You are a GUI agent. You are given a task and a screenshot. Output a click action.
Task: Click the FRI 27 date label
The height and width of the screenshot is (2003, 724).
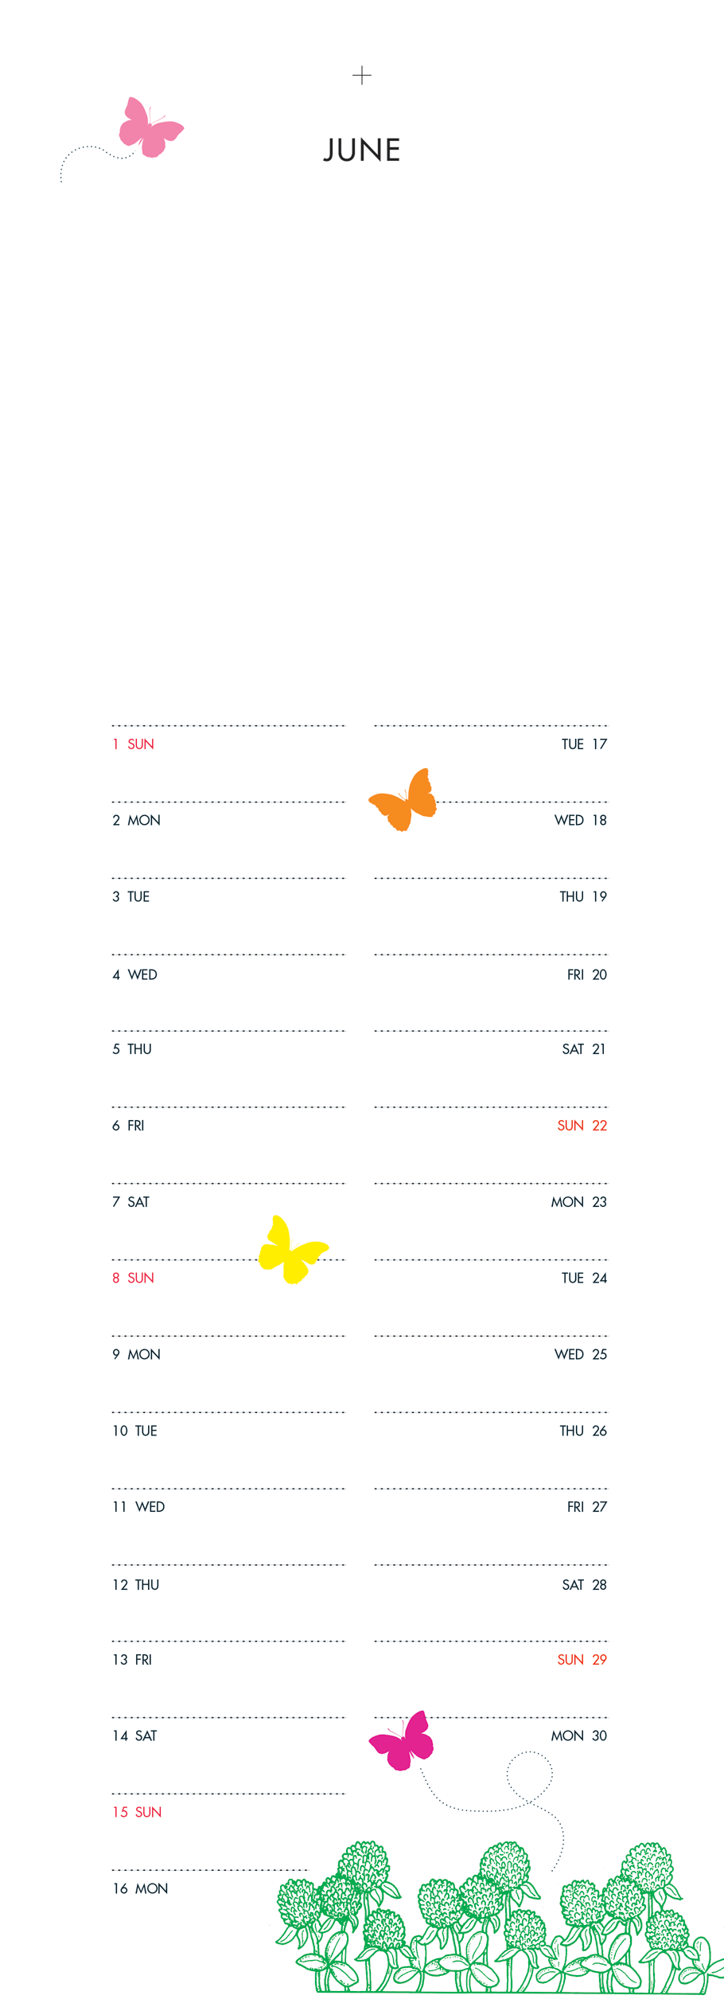pyautogui.click(x=587, y=1507)
